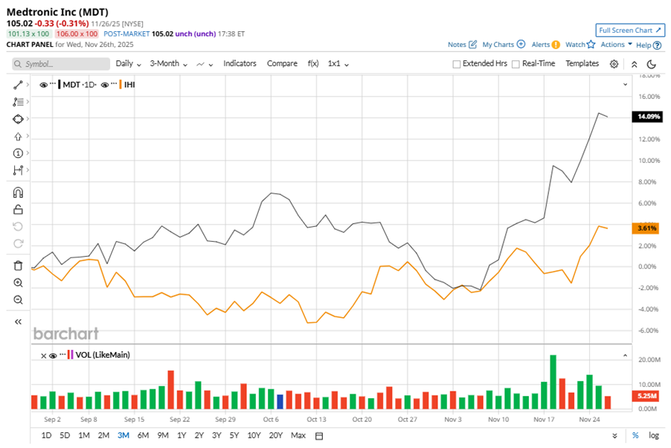
Task: Click the Watch star icon
Action: [x=591, y=44]
